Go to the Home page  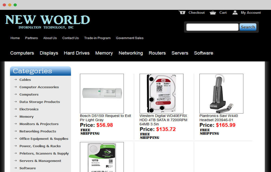click(x=15, y=38)
